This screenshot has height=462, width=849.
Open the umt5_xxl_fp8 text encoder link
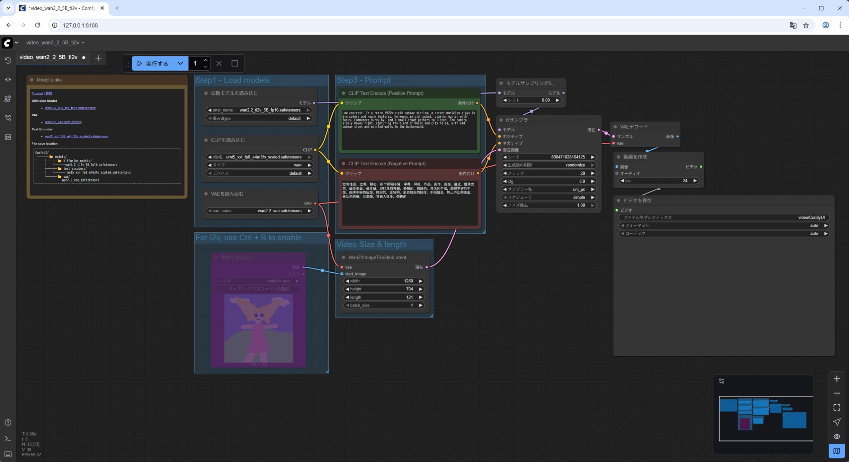tap(77, 136)
